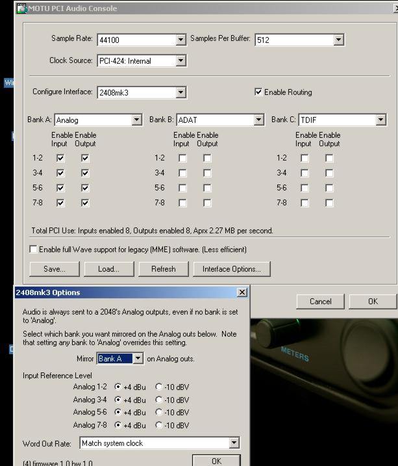Viewport: 398px width, 466px height.
Task: Select -10 dBV for Analog 1-2
Action: tap(160, 387)
